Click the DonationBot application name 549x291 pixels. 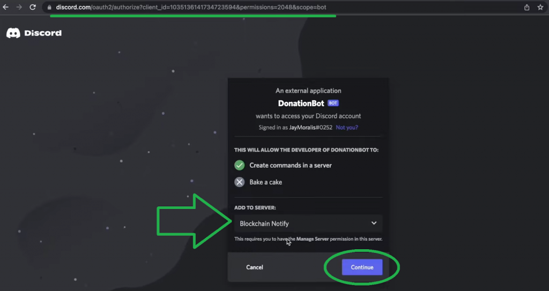point(301,103)
